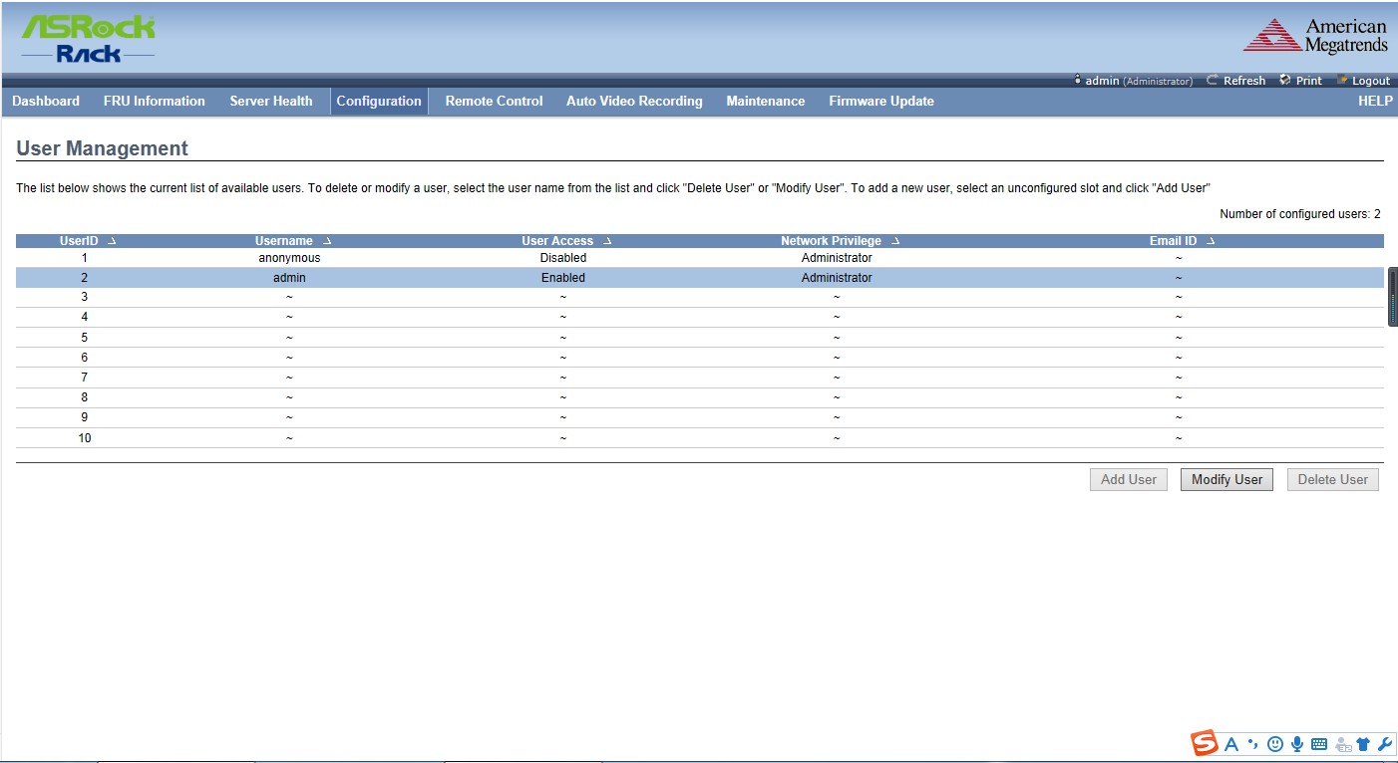Click the Modify User button
Screen dimensions: 1398x763
[1226, 479]
